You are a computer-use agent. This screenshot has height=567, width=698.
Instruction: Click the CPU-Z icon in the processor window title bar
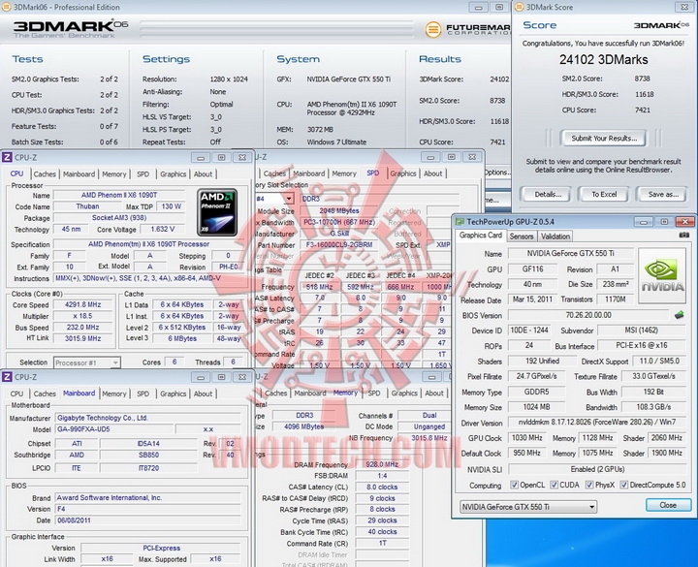[7, 157]
